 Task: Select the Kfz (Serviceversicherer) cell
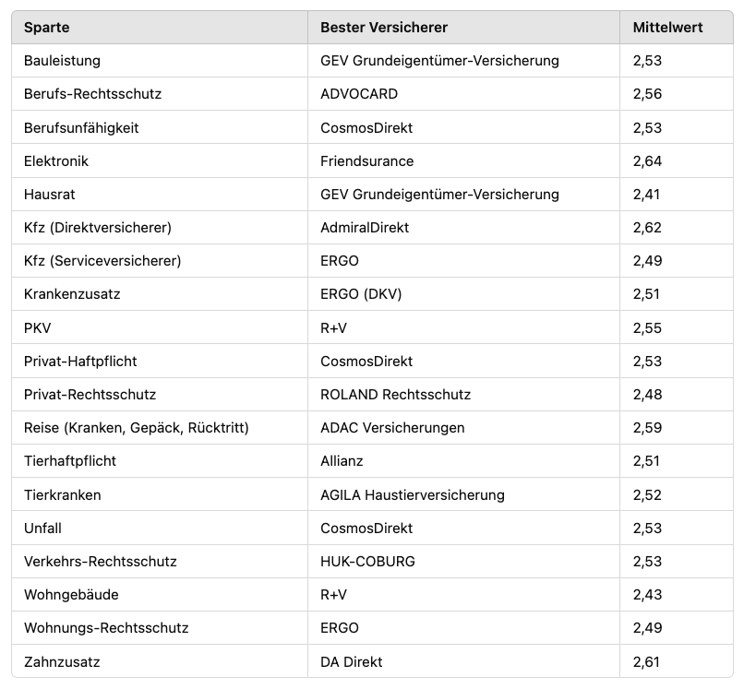102,261
